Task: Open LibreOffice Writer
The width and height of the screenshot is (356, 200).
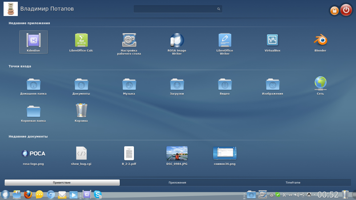Action: point(225,44)
